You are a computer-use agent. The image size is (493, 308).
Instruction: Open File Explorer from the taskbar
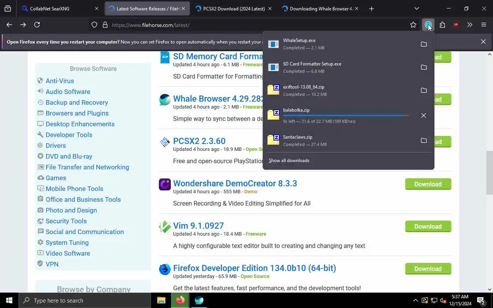point(161,300)
